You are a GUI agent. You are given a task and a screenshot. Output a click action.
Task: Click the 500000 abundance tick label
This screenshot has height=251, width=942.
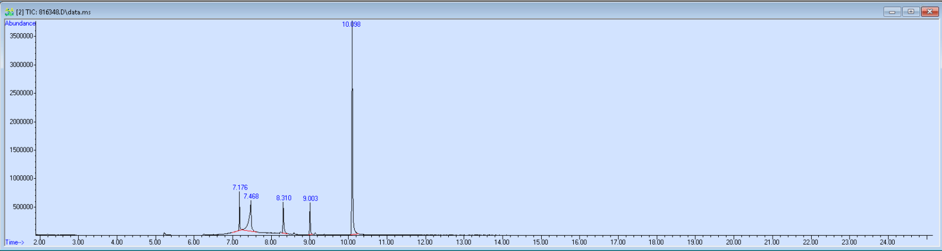point(22,207)
